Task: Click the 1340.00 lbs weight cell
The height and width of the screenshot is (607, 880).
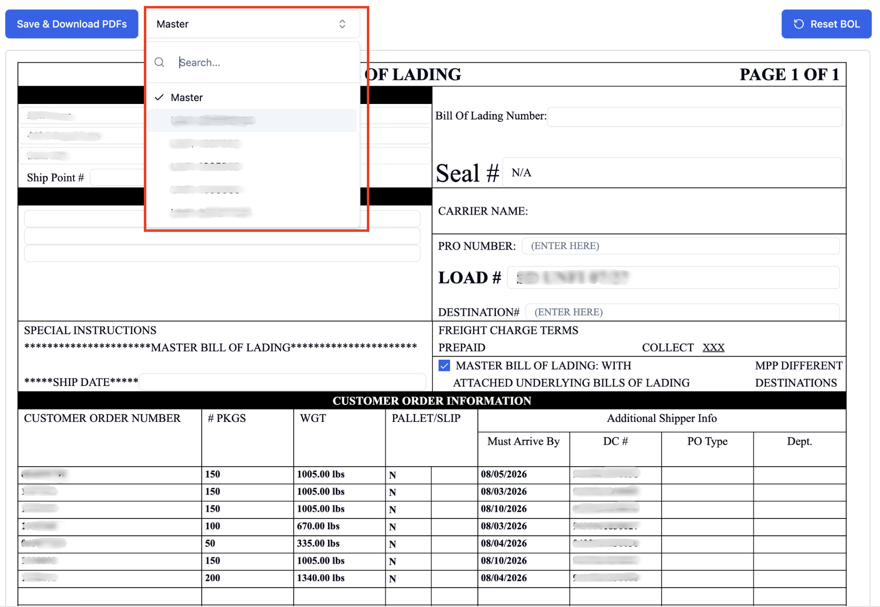Action: point(339,578)
